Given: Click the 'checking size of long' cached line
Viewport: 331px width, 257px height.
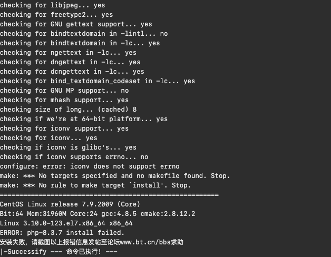Looking at the screenshot, I should [x=69, y=110].
